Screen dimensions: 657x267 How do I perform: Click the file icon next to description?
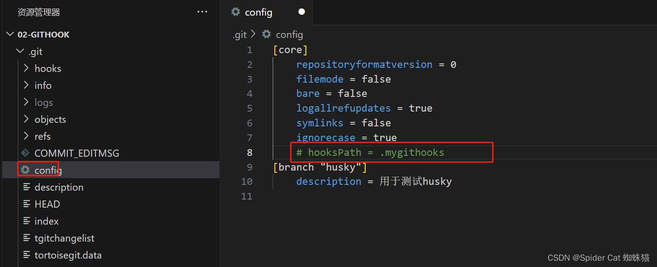[26, 187]
